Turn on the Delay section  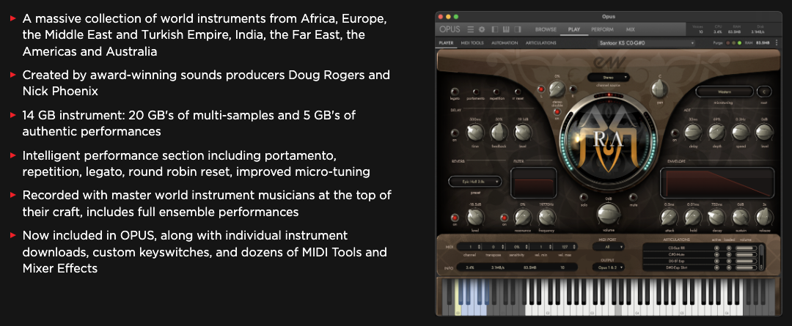click(455, 133)
